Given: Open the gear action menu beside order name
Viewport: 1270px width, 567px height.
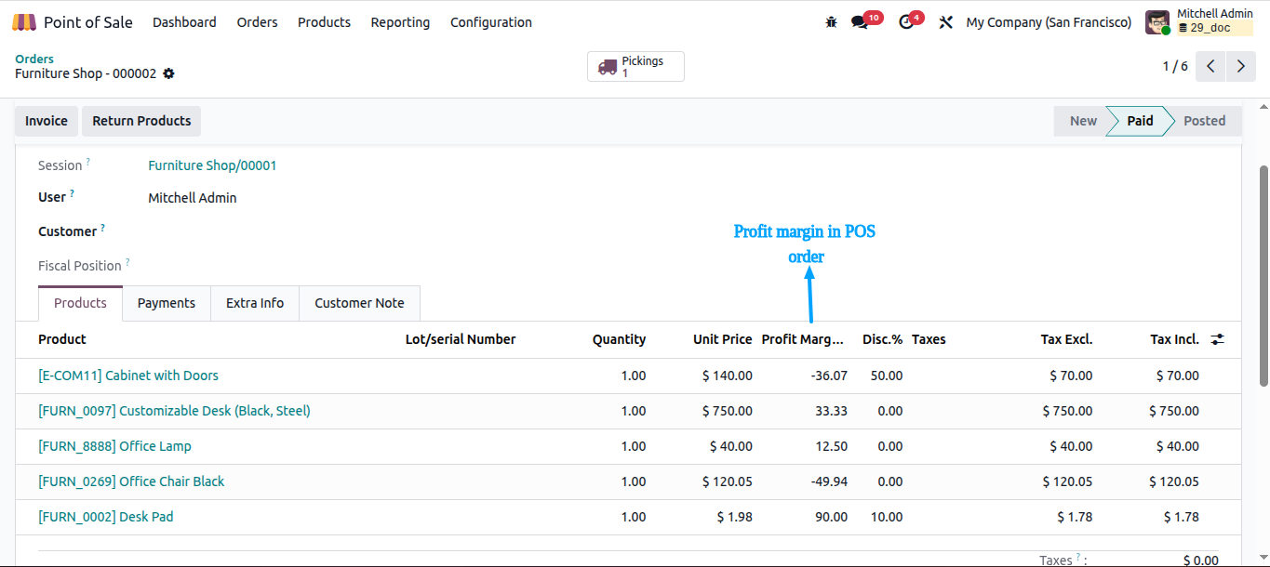Looking at the screenshot, I should [x=168, y=73].
